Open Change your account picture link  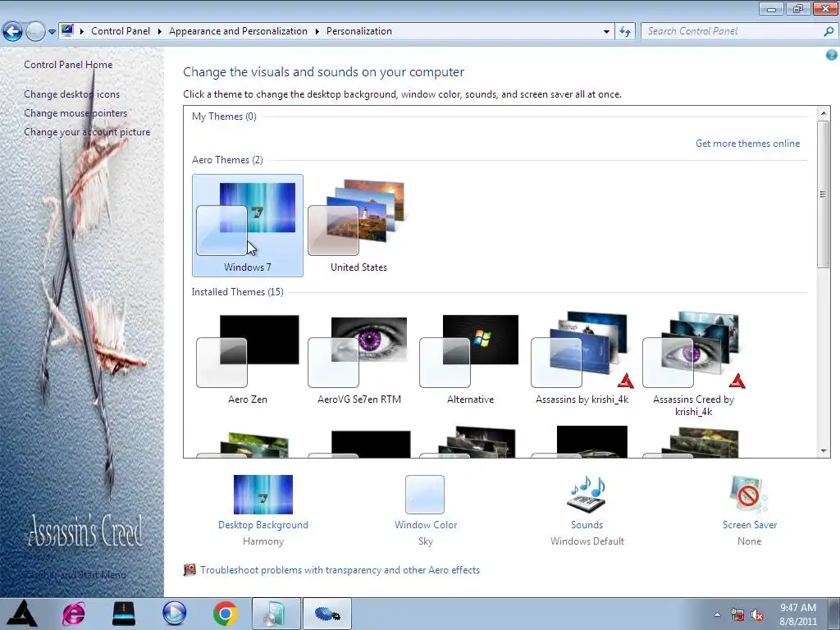[87, 132]
